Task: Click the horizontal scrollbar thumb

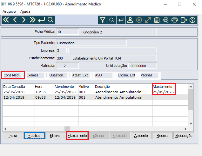Action: point(67,129)
